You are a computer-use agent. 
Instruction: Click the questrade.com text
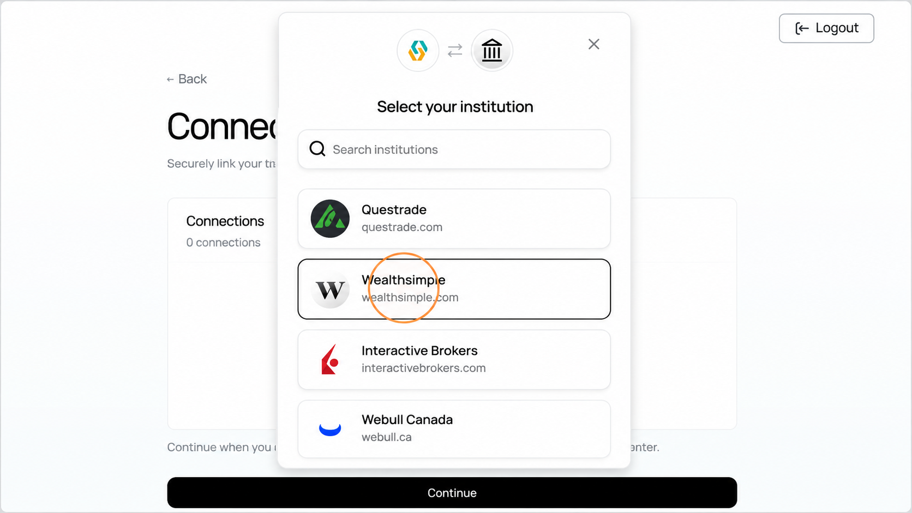coord(402,227)
